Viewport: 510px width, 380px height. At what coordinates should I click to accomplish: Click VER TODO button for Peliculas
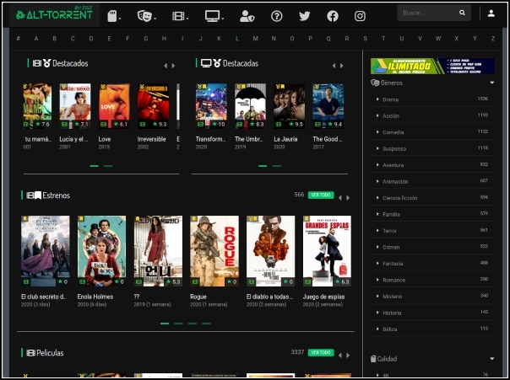[x=321, y=352]
